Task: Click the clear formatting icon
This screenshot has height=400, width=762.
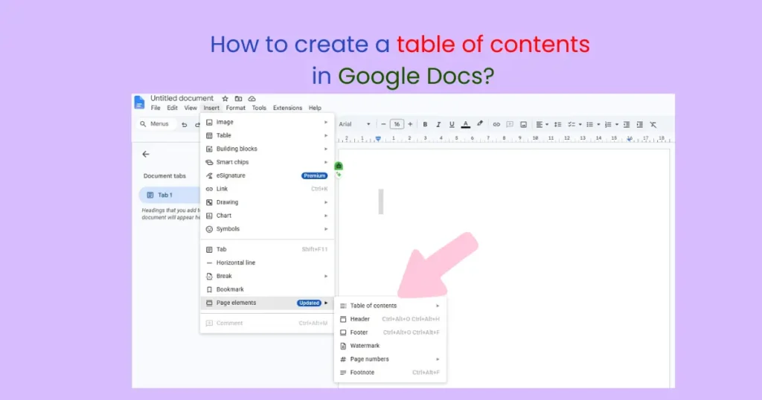Action: pyautogui.click(x=653, y=125)
